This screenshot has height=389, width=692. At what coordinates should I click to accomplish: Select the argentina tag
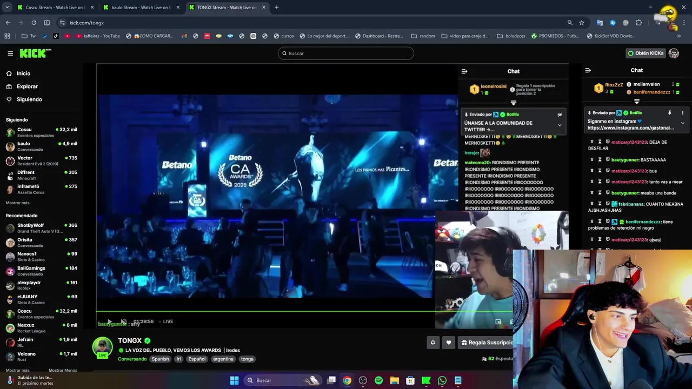pos(223,359)
